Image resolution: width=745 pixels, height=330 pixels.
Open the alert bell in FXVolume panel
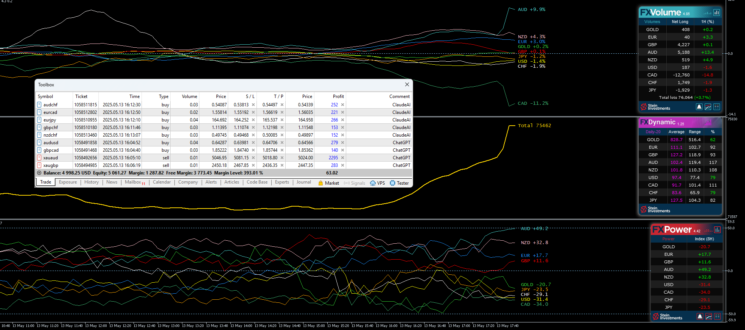coord(699,107)
